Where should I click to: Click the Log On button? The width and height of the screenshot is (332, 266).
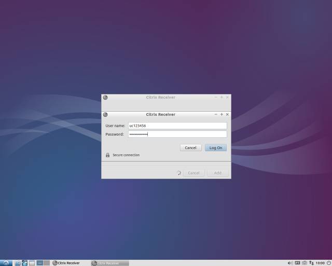(216, 148)
